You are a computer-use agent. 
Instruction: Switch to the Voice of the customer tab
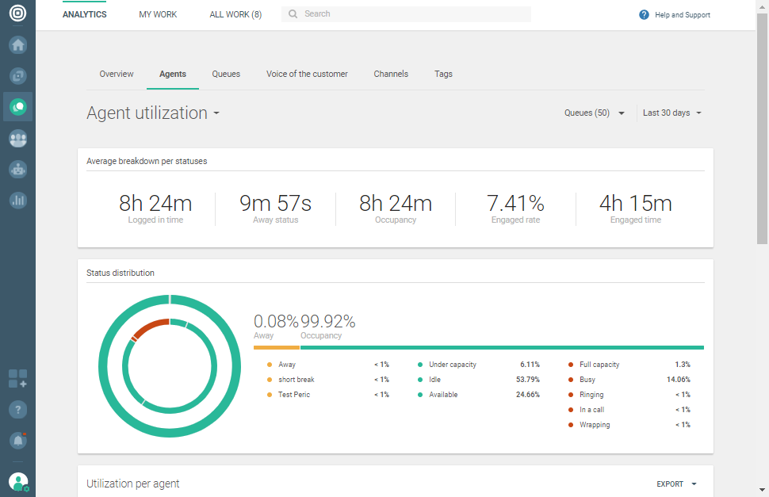click(x=307, y=74)
